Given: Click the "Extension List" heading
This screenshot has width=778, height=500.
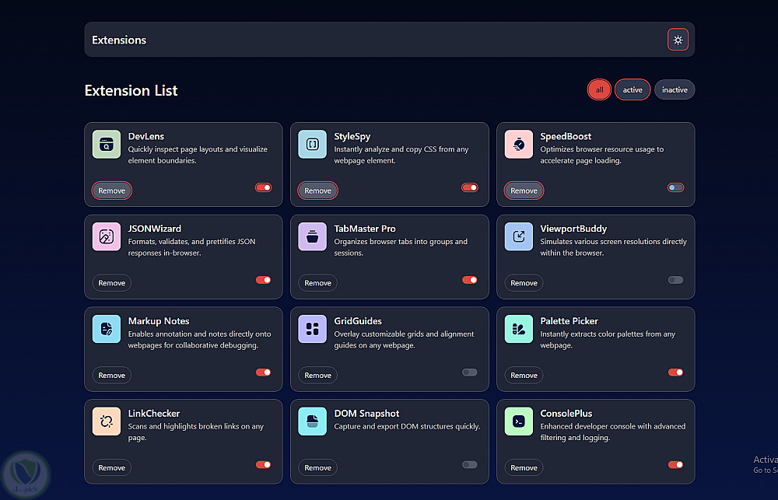Looking at the screenshot, I should pos(131,90).
